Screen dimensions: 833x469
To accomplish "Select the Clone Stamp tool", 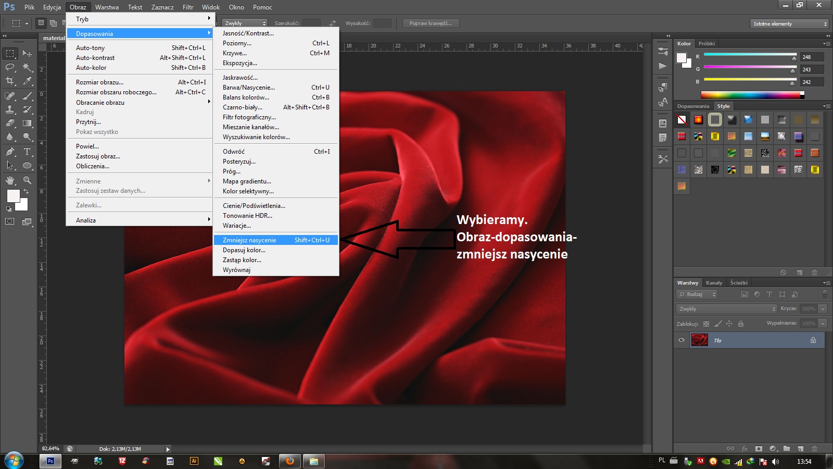I will [10, 109].
